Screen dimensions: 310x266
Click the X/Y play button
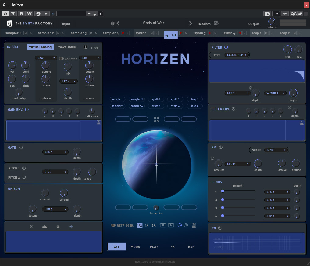coord(171,225)
